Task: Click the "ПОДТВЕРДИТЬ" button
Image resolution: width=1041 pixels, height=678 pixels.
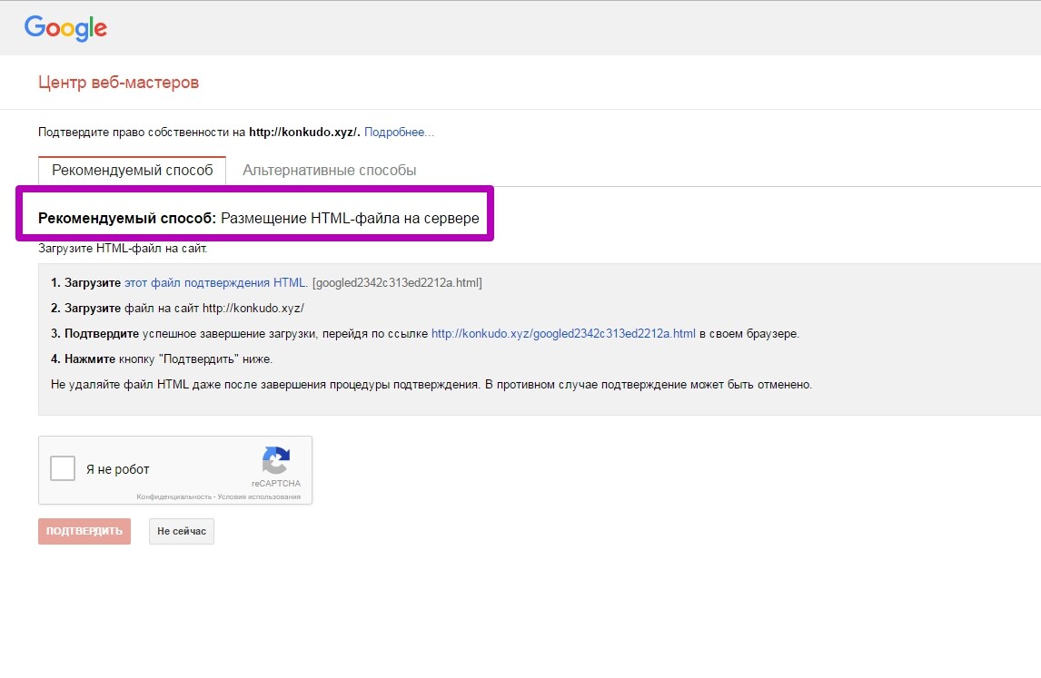Action: coord(84,531)
